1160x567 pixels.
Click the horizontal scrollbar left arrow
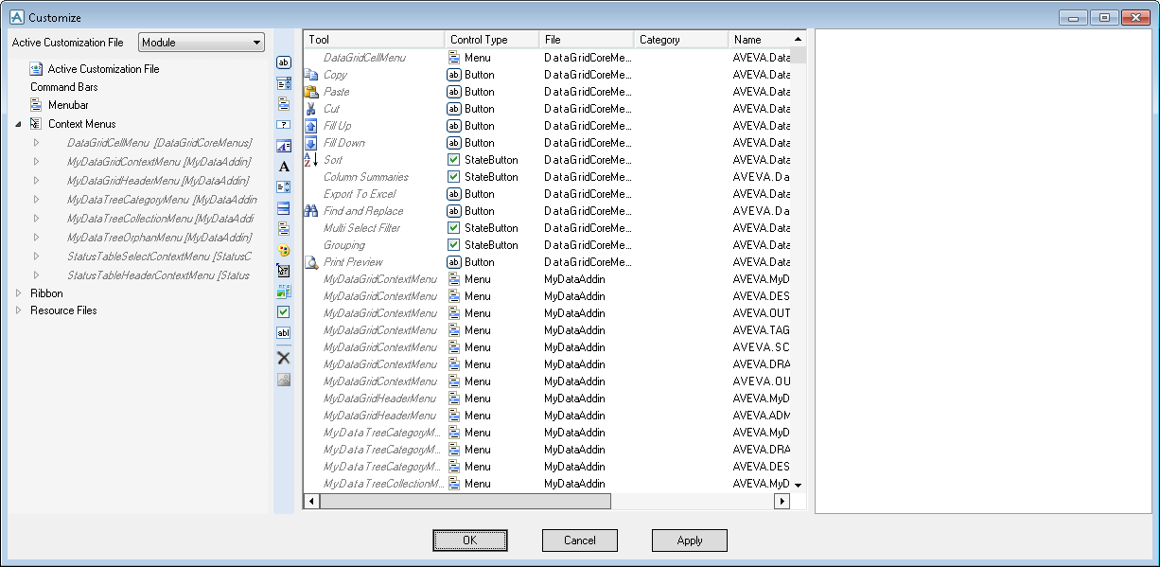click(x=311, y=502)
